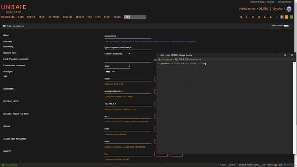Image resolution: width=297 pixels, height=167 pixels.
Task: Open the USERS tab
Action: [42, 17]
